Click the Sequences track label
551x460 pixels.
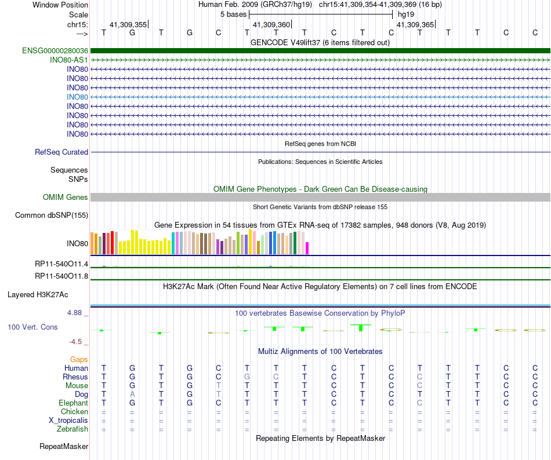tap(69, 170)
